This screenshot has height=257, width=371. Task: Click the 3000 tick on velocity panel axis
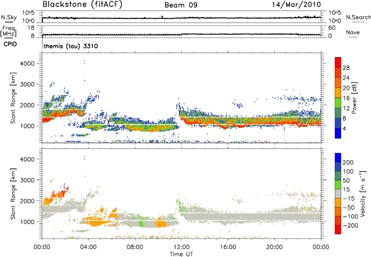point(27,180)
